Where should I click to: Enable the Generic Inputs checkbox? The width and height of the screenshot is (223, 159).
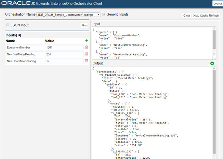[103, 15]
